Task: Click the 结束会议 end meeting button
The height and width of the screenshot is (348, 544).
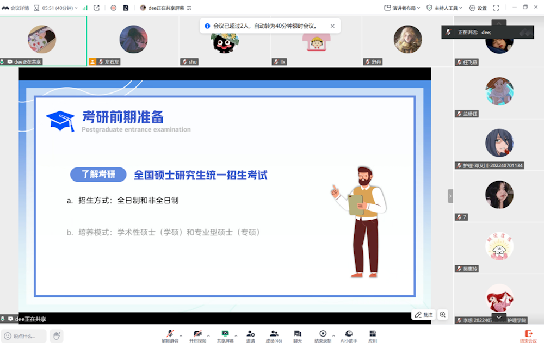Action: click(528, 336)
